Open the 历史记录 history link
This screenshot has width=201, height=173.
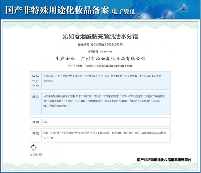point(37,155)
